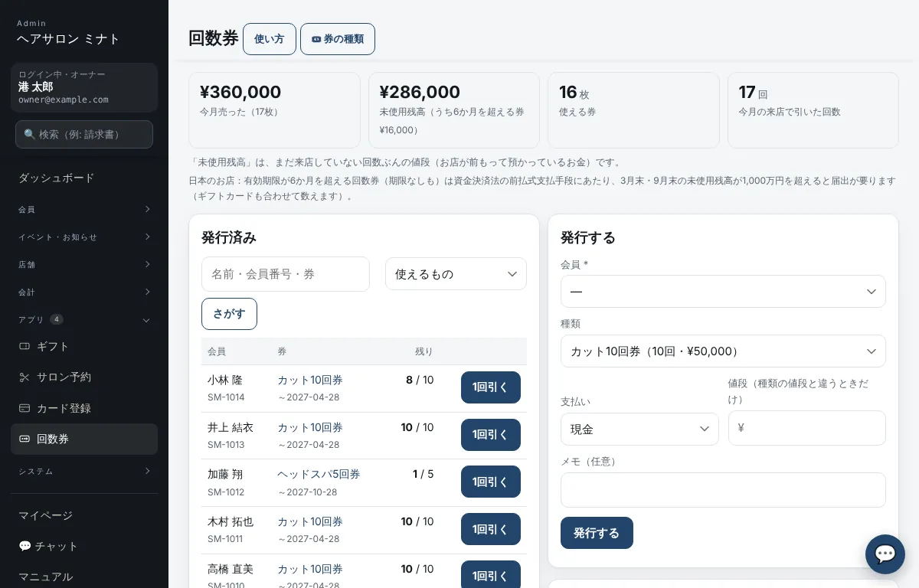919x588 pixels.
Task: Click 1回引く for 加藤 翔
Action: pos(491,482)
